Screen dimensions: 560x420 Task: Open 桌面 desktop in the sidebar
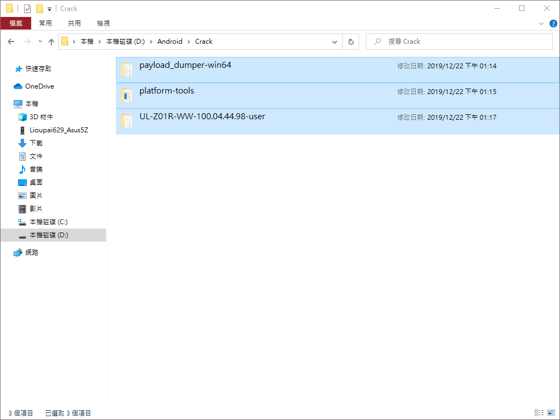36,183
